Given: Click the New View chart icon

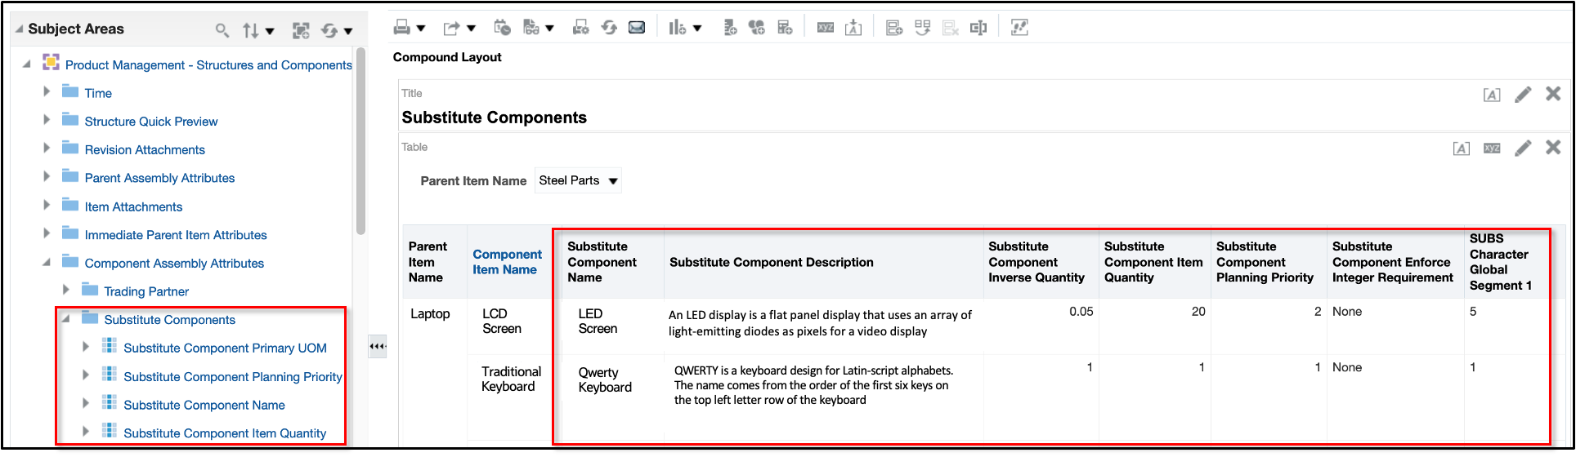Looking at the screenshot, I should point(678,28).
